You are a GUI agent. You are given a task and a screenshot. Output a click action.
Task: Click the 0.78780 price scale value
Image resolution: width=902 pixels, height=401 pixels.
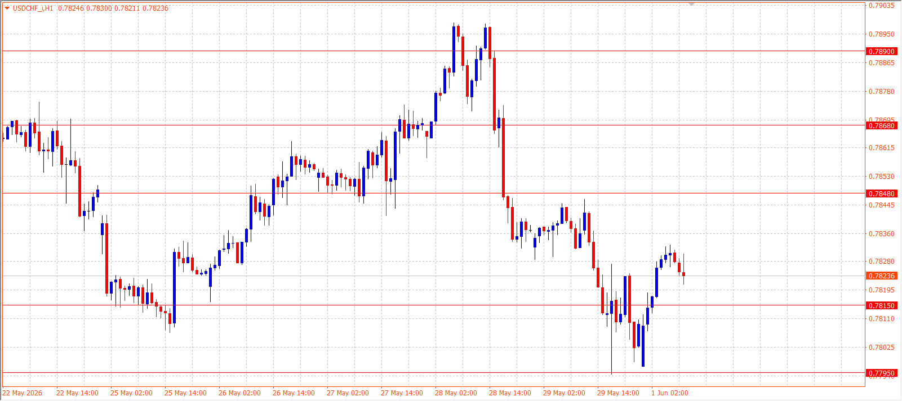coord(882,92)
